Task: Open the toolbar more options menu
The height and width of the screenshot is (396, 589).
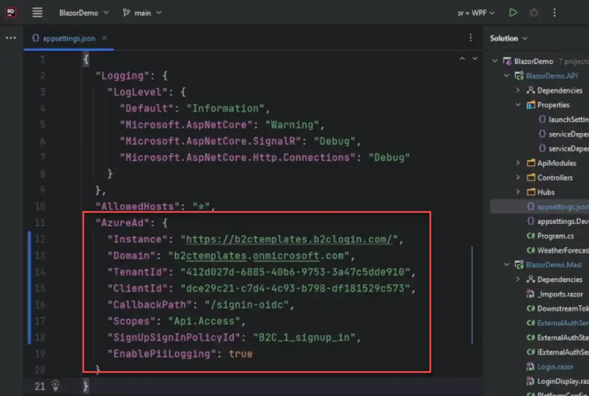Action: (x=555, y=13)
